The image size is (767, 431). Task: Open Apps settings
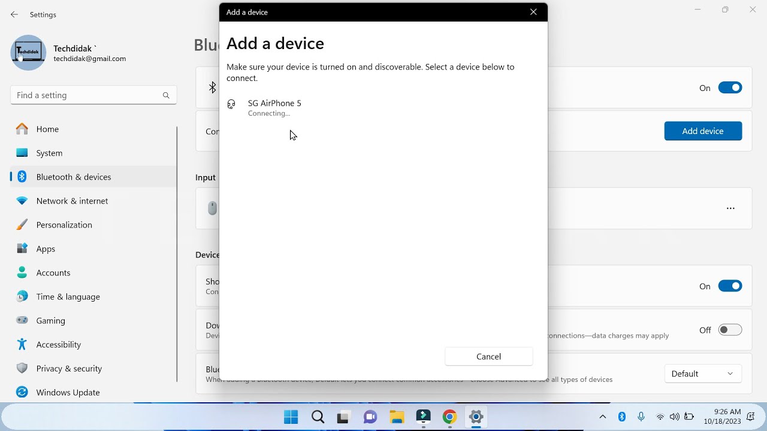click(x=93, y=249)
